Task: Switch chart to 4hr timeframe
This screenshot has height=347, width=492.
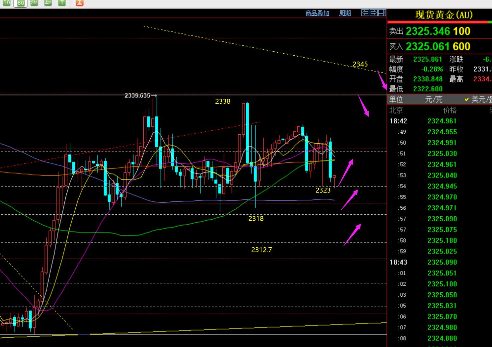Action: click(48, 3)
